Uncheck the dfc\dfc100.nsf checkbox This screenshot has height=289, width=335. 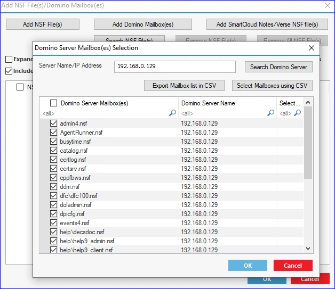point(54,196)
